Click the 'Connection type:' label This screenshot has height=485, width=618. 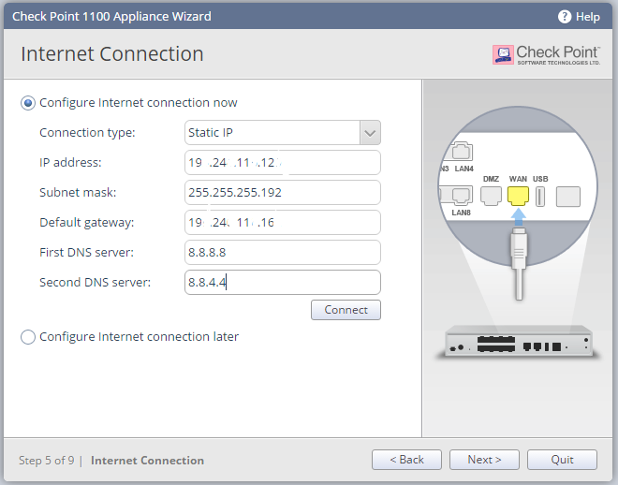pos(87,133)
